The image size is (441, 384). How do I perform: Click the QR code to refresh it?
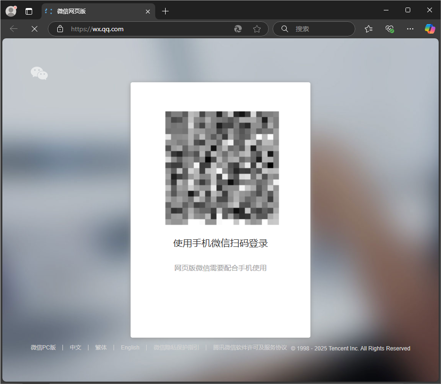(x=222, y=168)
